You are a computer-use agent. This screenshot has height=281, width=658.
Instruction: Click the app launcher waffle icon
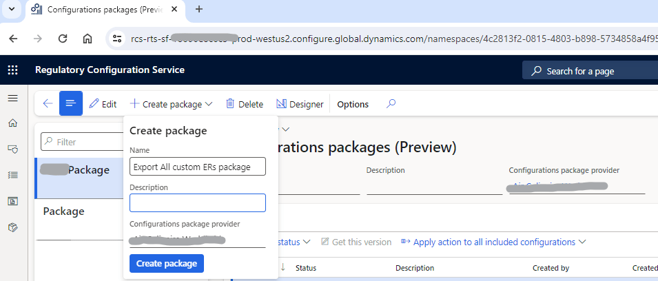click(12, 70)
